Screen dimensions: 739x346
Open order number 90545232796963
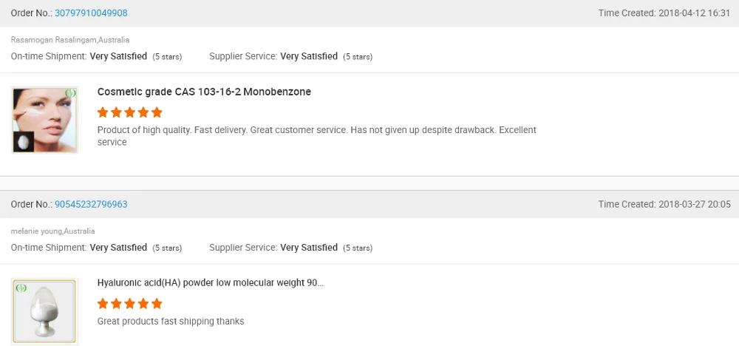[x=91, y=204]
